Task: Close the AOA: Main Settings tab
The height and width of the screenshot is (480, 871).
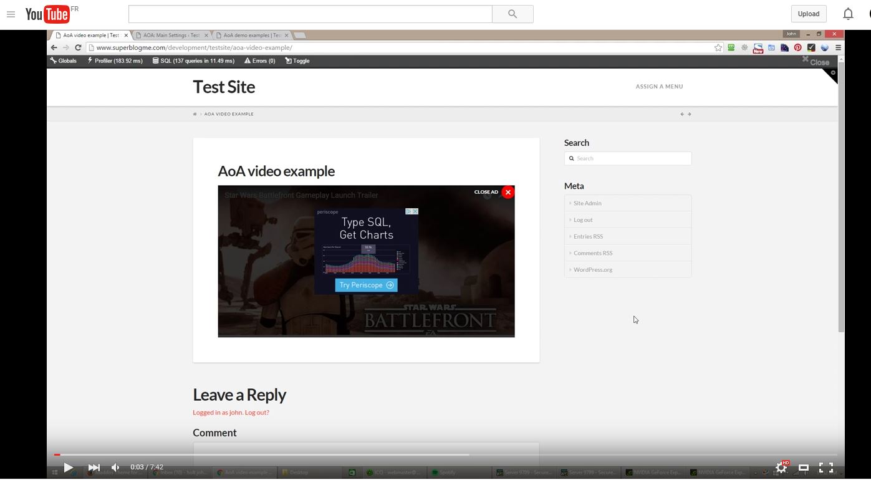Action: tap(206, 36)
